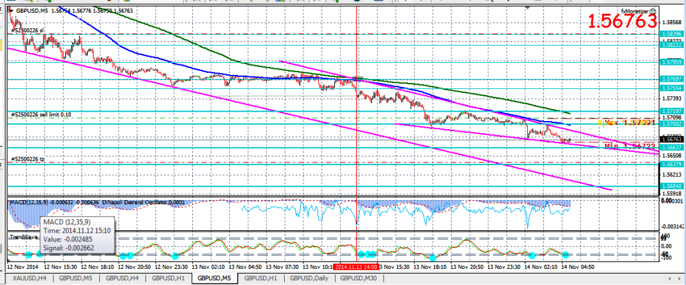Click the 1.57554 cyan price label

[671, 88]
